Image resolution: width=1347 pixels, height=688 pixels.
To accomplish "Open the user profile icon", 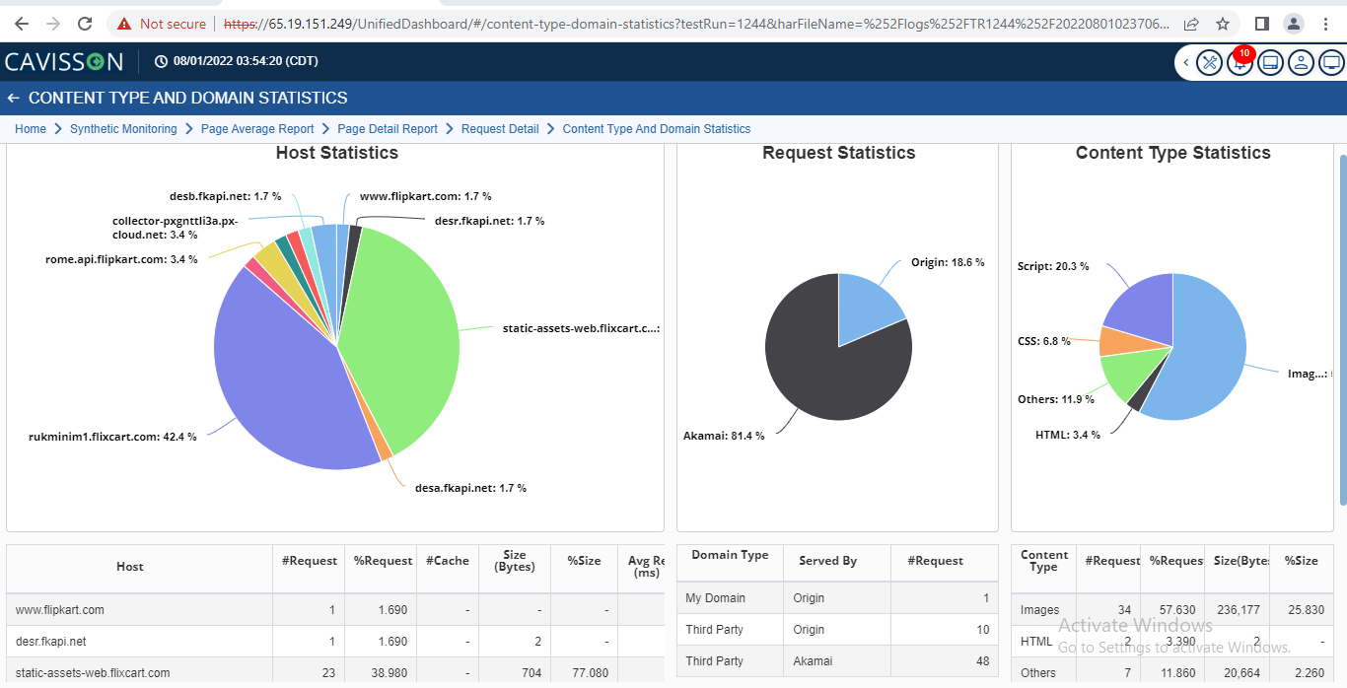I will pyautogui.click(x=1301, y=62).
